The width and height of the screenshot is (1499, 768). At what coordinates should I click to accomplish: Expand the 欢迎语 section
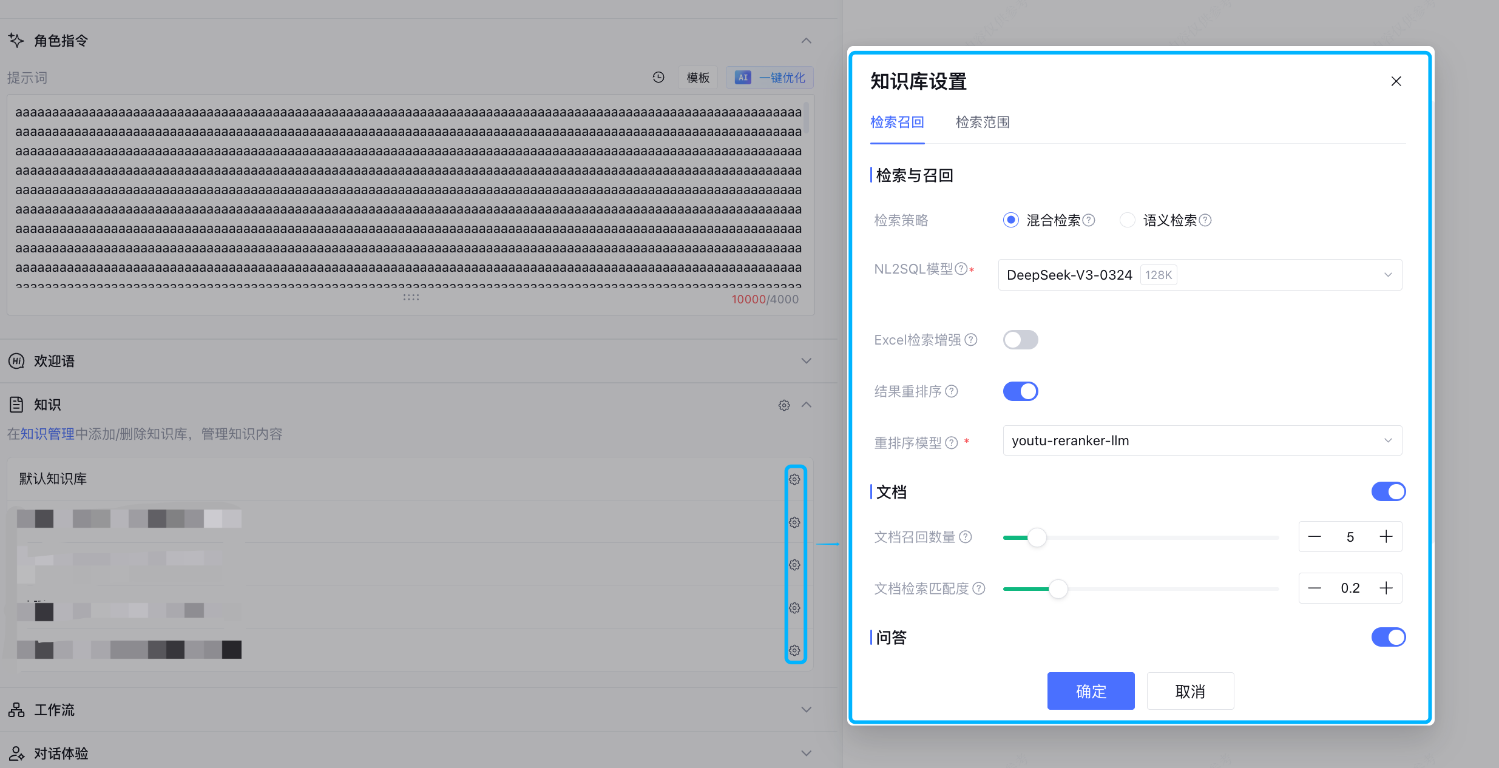(x=806, y=361)
